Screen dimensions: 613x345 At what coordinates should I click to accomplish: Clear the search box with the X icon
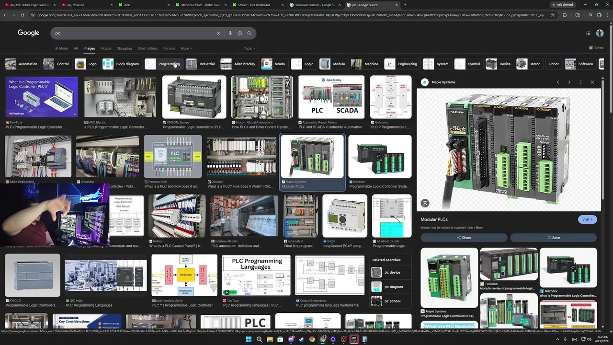(218, 33)
